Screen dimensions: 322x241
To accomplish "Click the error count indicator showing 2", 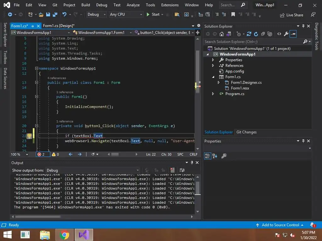I will tap(43, 154).
